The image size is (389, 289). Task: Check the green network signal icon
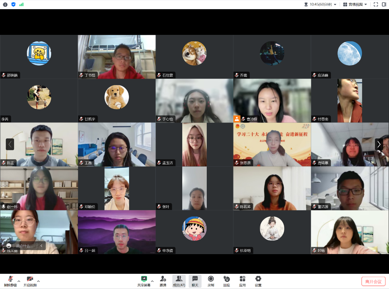tap(21, 5)
